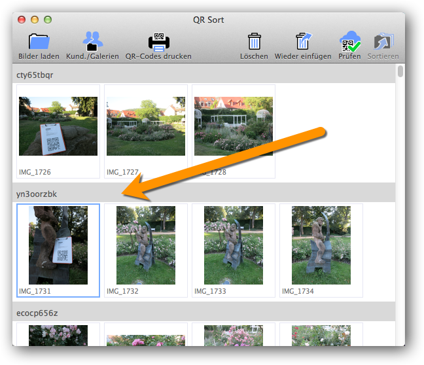
Task: Select thumbnail IMG_1727
Action: click(146, 127)
